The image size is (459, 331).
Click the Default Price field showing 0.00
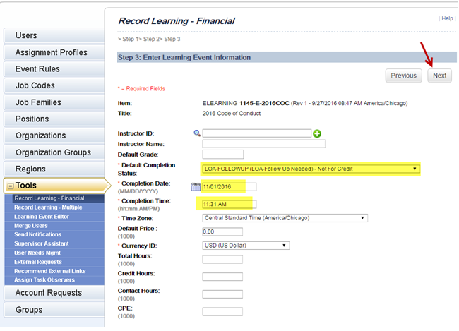click(x=222, y=231)
